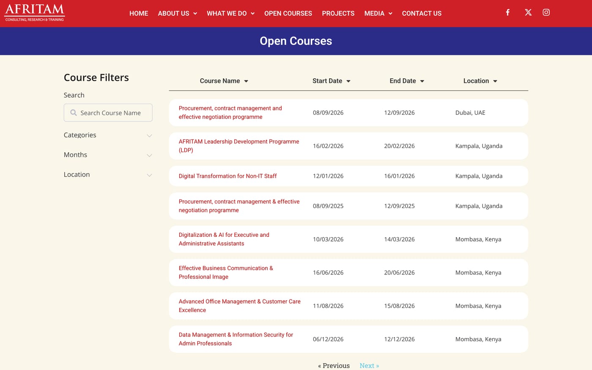Click the search magnifier icon
This screenshot has height=370, width=592.
coord(74,112)
